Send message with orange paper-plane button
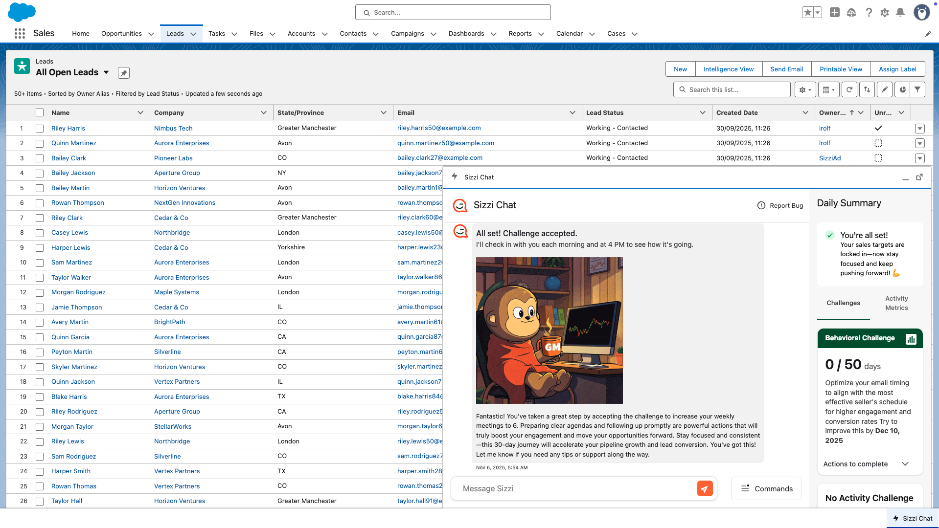 pos(705,488)
